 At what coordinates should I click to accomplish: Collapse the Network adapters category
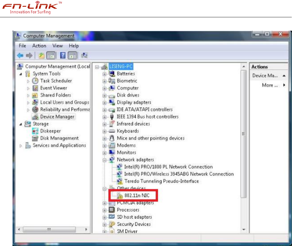pyautogui.click(x=104, y=160)
